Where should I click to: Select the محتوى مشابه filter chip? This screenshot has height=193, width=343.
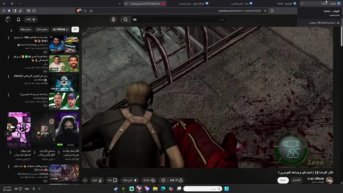(x=42, y=29)
